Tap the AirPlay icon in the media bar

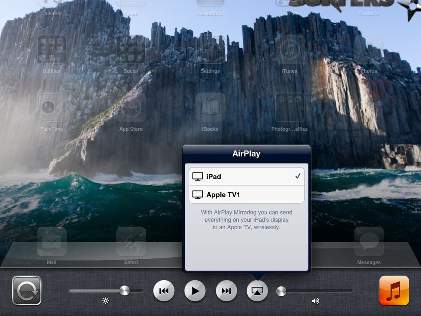(257, 291)
